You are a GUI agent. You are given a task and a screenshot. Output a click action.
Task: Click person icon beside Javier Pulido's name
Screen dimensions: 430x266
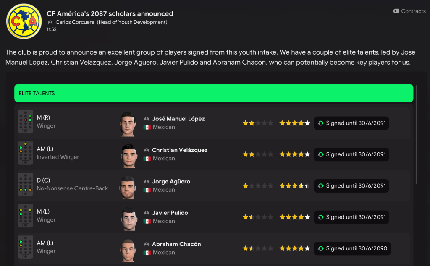point(147,213)
